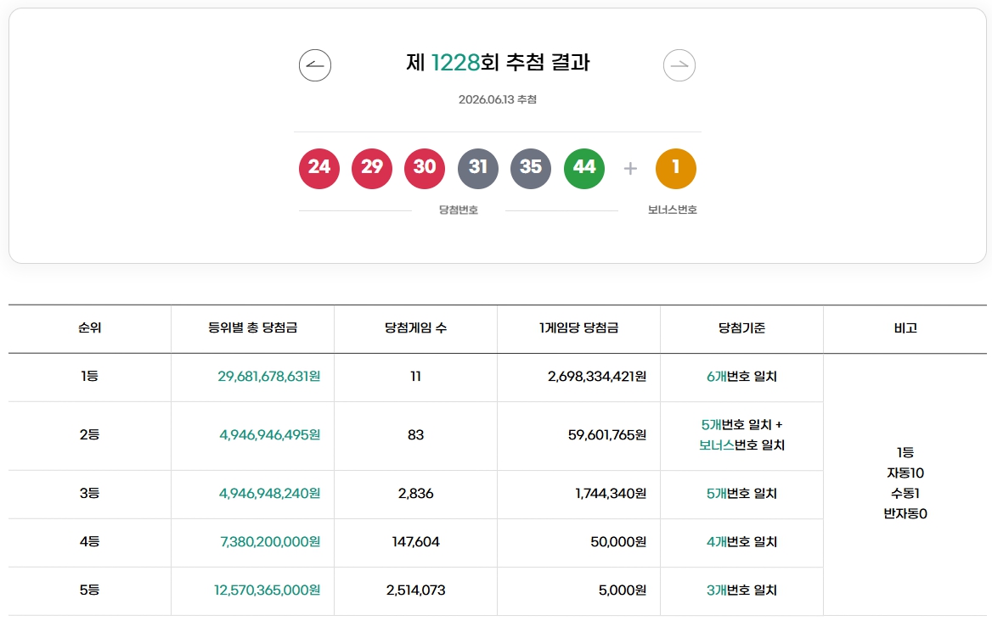992x621 pixels.
Task: Click per-game prize 1,744,340원
Action: point(612,494)
